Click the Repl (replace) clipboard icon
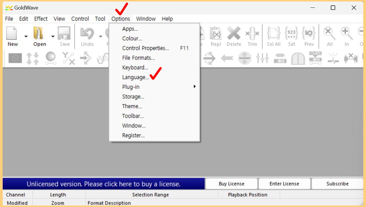This screenshot has height=207, width=366. [x=216, y=33]
